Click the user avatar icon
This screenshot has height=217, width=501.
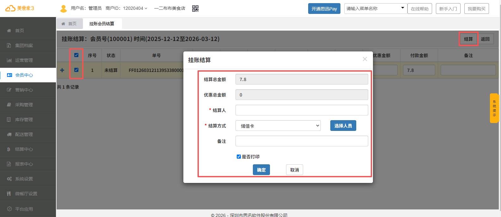tap(64, 9)
